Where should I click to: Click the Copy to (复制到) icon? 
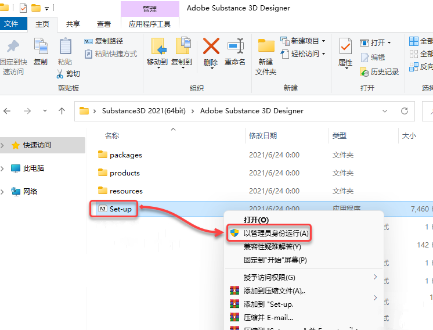183,45
